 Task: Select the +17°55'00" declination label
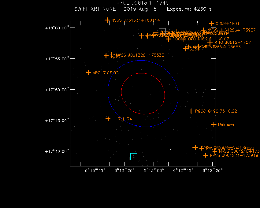pos(57,59)
